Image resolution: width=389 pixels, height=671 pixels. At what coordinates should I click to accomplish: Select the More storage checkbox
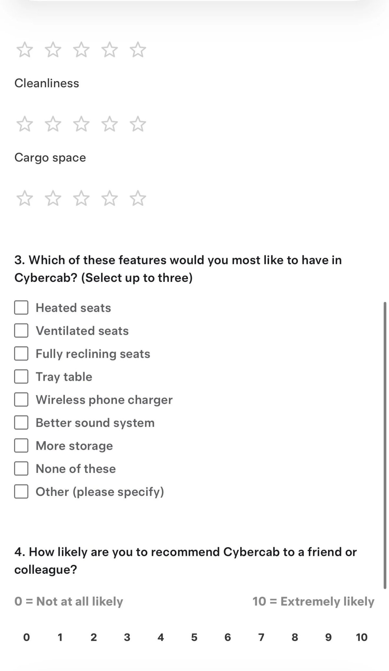point(21,446)
